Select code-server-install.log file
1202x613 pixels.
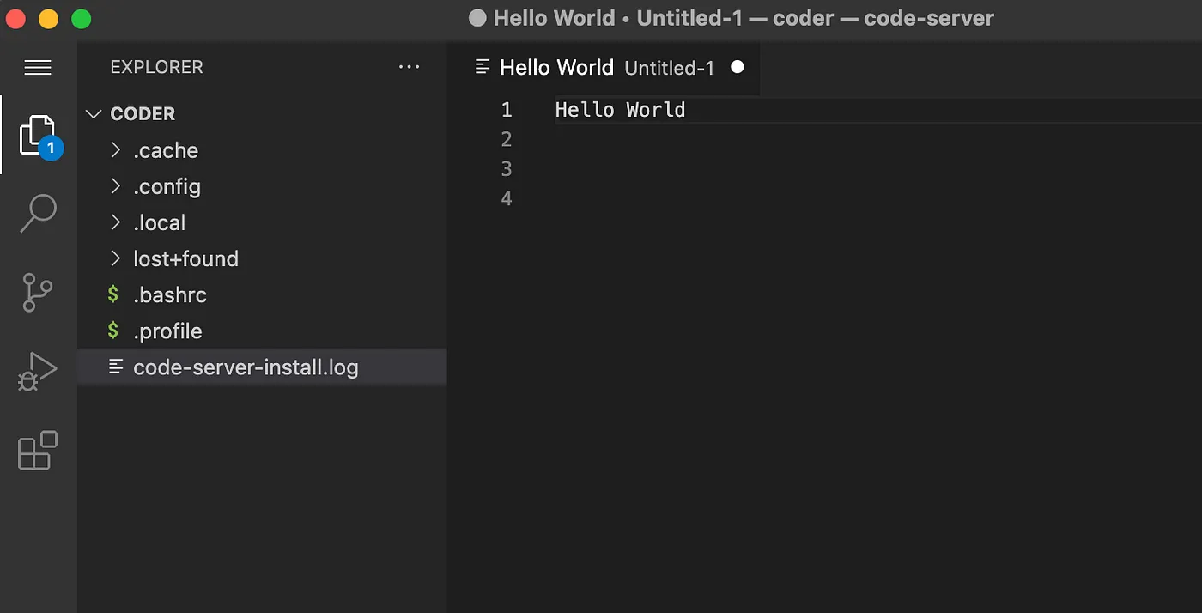[246, 367]
